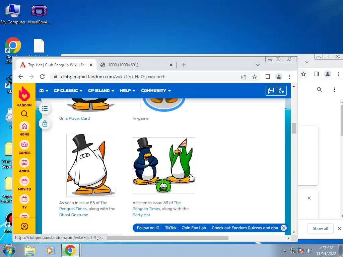Expand the Help menu

click(x=128, y=91)
